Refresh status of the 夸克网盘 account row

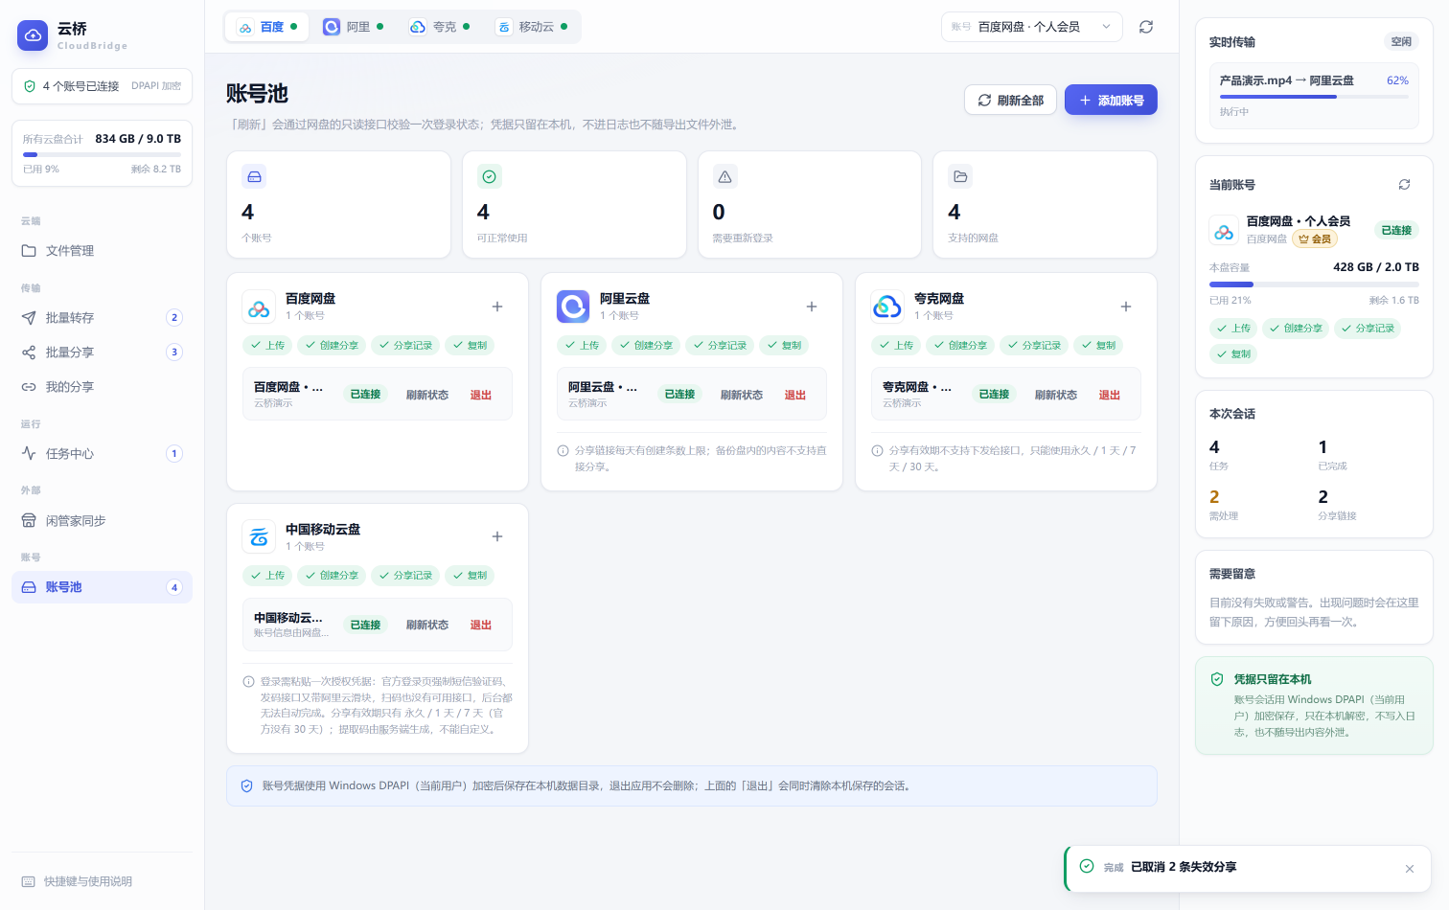pos(1056,395)
